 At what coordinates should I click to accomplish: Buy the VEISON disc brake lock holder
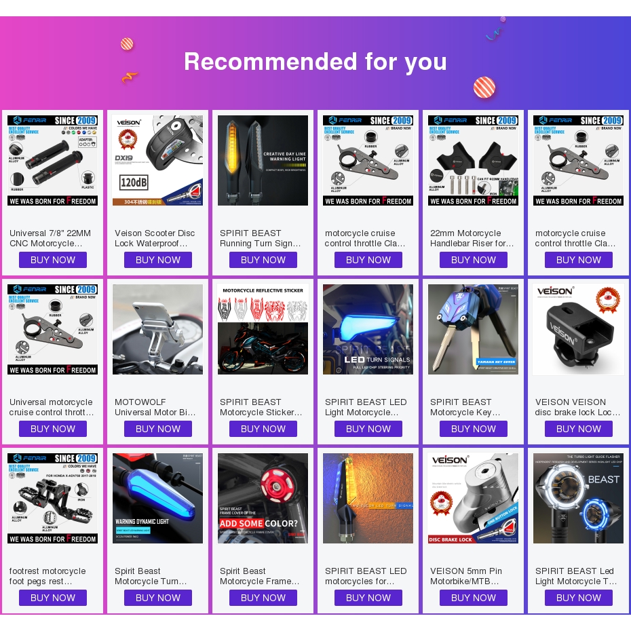579,429
